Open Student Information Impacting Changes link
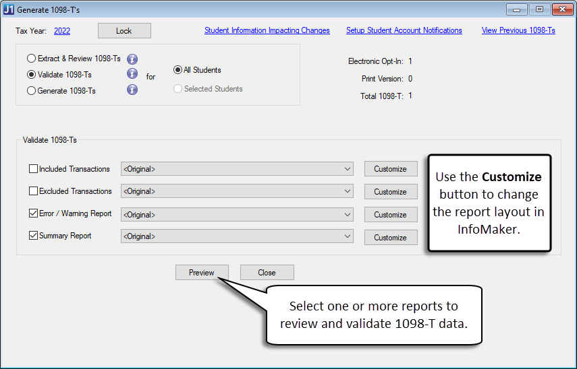 267,30
